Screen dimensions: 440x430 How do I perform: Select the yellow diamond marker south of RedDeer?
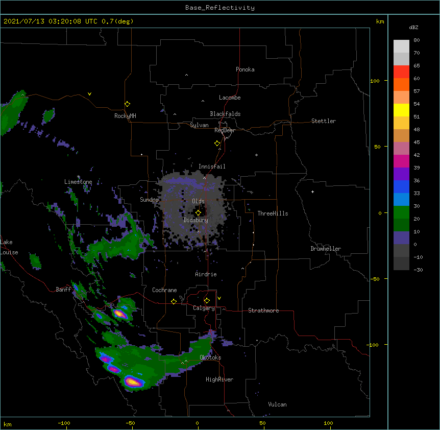[x=217, y=144]
